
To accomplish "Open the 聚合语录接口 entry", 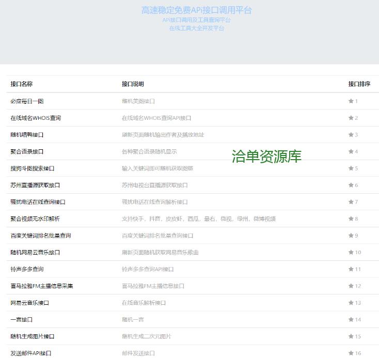I will tap(27, 152).
